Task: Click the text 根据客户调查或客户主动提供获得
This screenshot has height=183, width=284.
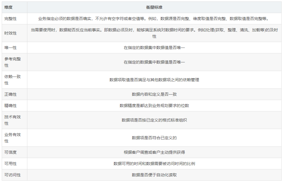Action: (154, 152)
